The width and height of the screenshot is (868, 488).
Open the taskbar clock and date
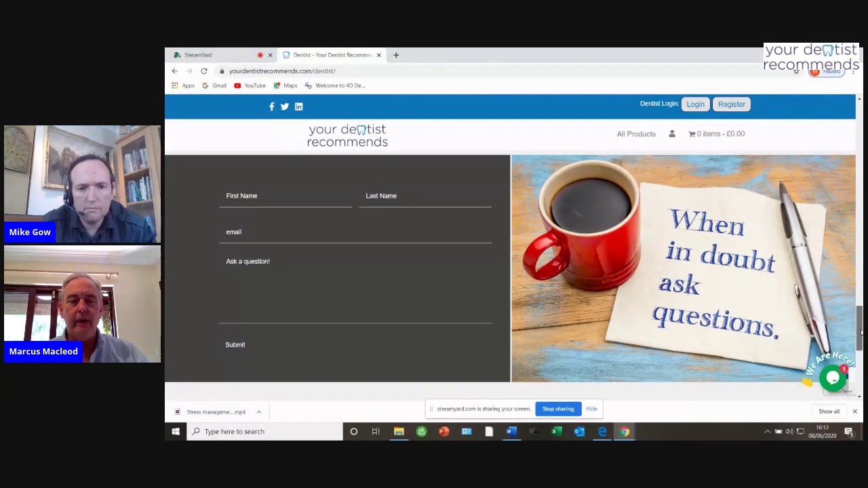coord(823,431)
